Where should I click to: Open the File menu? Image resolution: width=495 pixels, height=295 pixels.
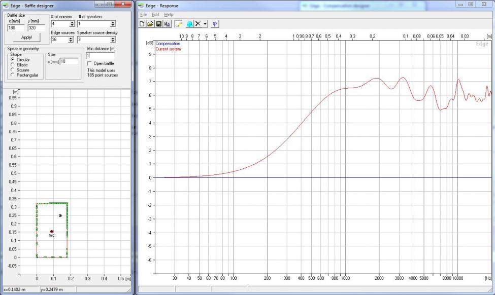point(143,15)
